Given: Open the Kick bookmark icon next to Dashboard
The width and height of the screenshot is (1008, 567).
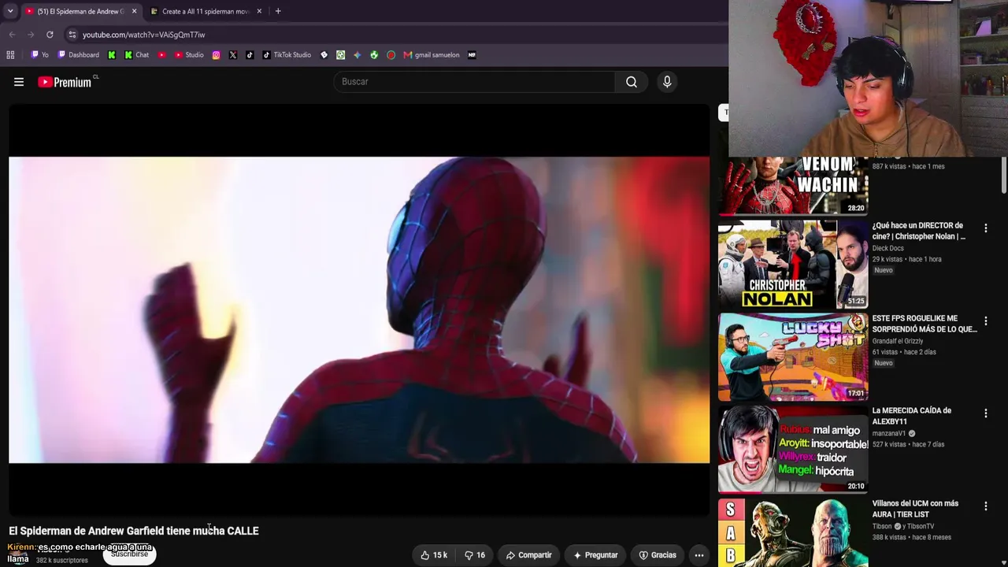Looking at the screenshot, I should click(112, 55).
